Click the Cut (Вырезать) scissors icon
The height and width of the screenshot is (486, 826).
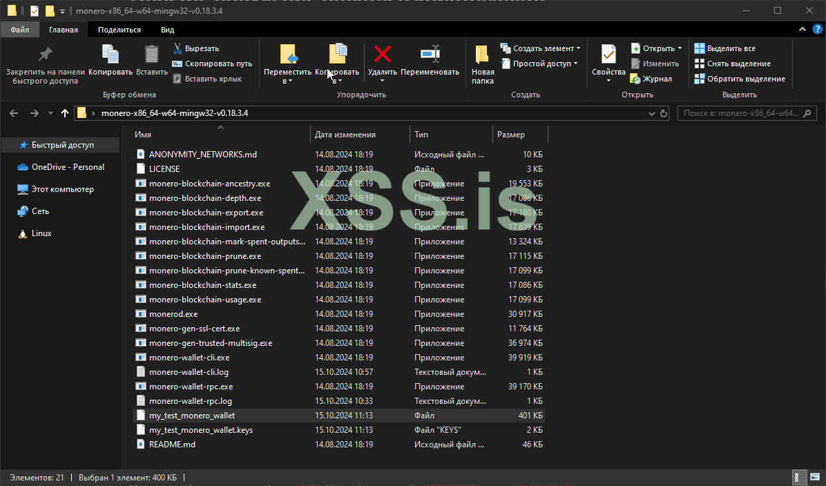click(x=177, y=48)
